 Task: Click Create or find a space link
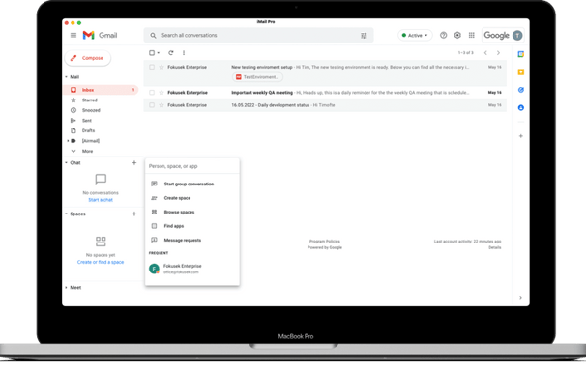click(101, 262)
